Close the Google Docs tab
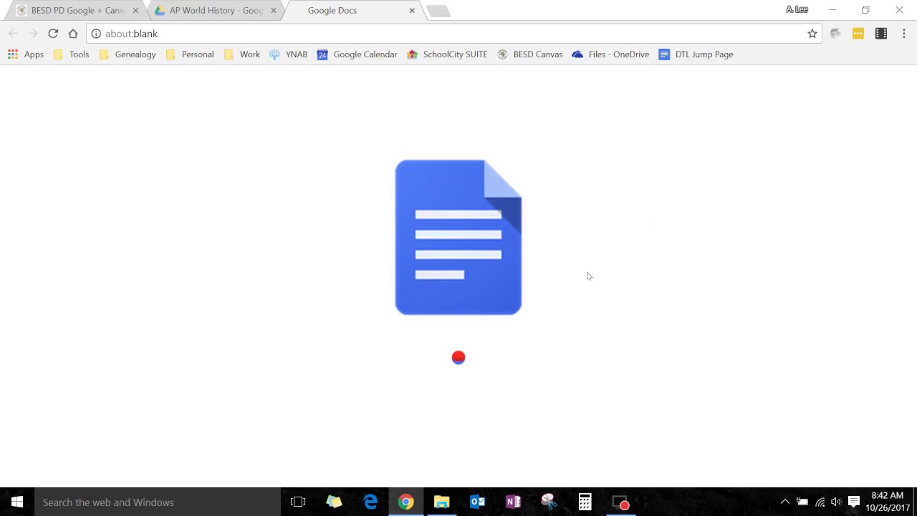The image size is (917, 516). [x=412, y=11]
